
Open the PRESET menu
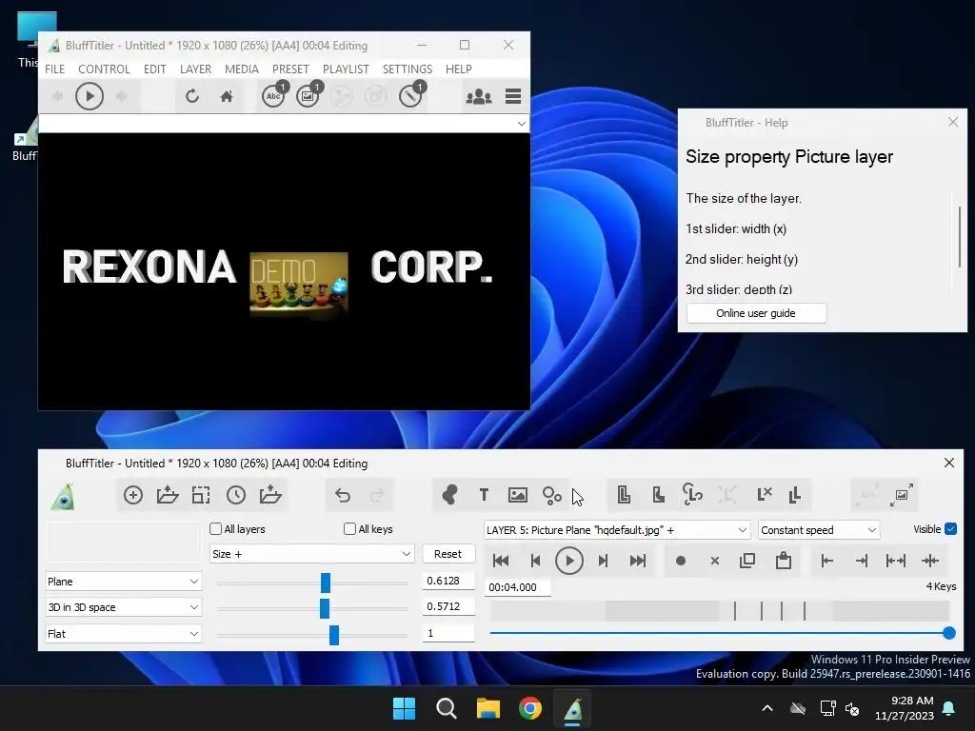coord(290,69)
